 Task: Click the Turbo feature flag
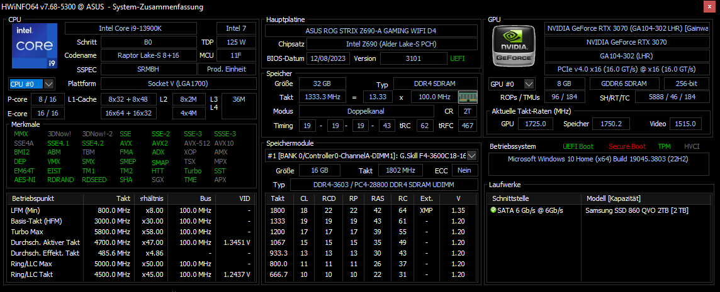[193, 171]
